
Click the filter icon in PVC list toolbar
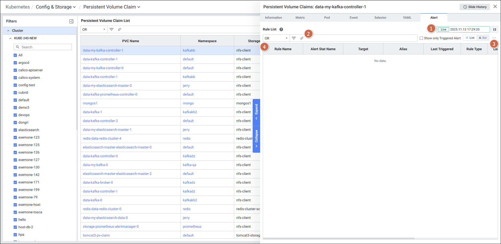[111, 29]
